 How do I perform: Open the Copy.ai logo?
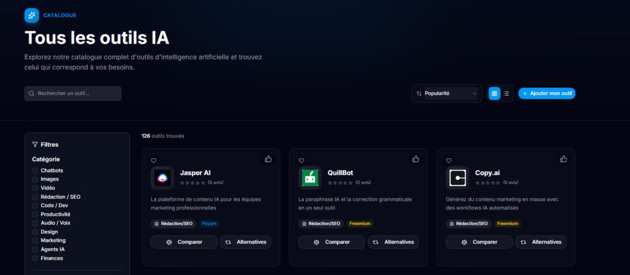[x=458, y=177]
